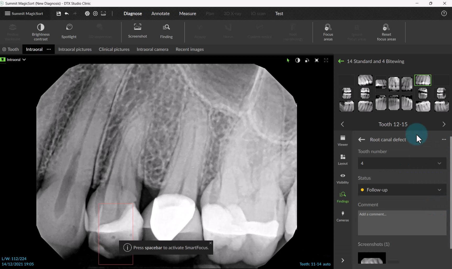Go to the next tooth group with right chevron
The height and width of the screenshot is (269, 452).
[x=444, y=124]
